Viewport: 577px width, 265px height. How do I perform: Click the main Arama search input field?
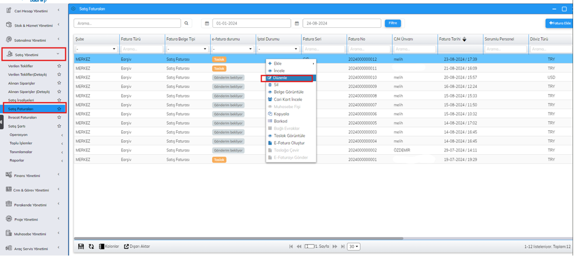[x=128, y=24]
